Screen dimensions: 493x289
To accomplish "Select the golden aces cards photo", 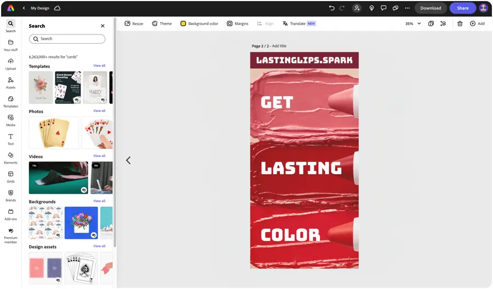I will click(54, 132).
